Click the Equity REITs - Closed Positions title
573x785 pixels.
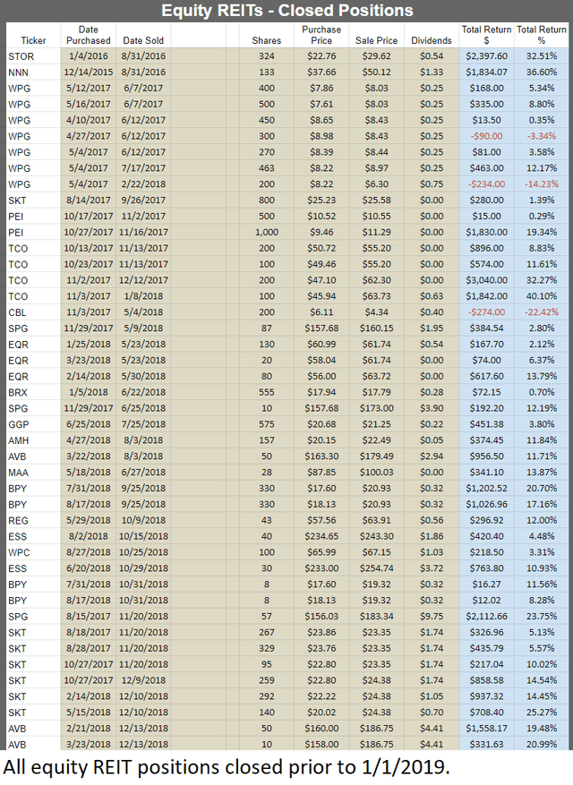(x=286, y=11)
